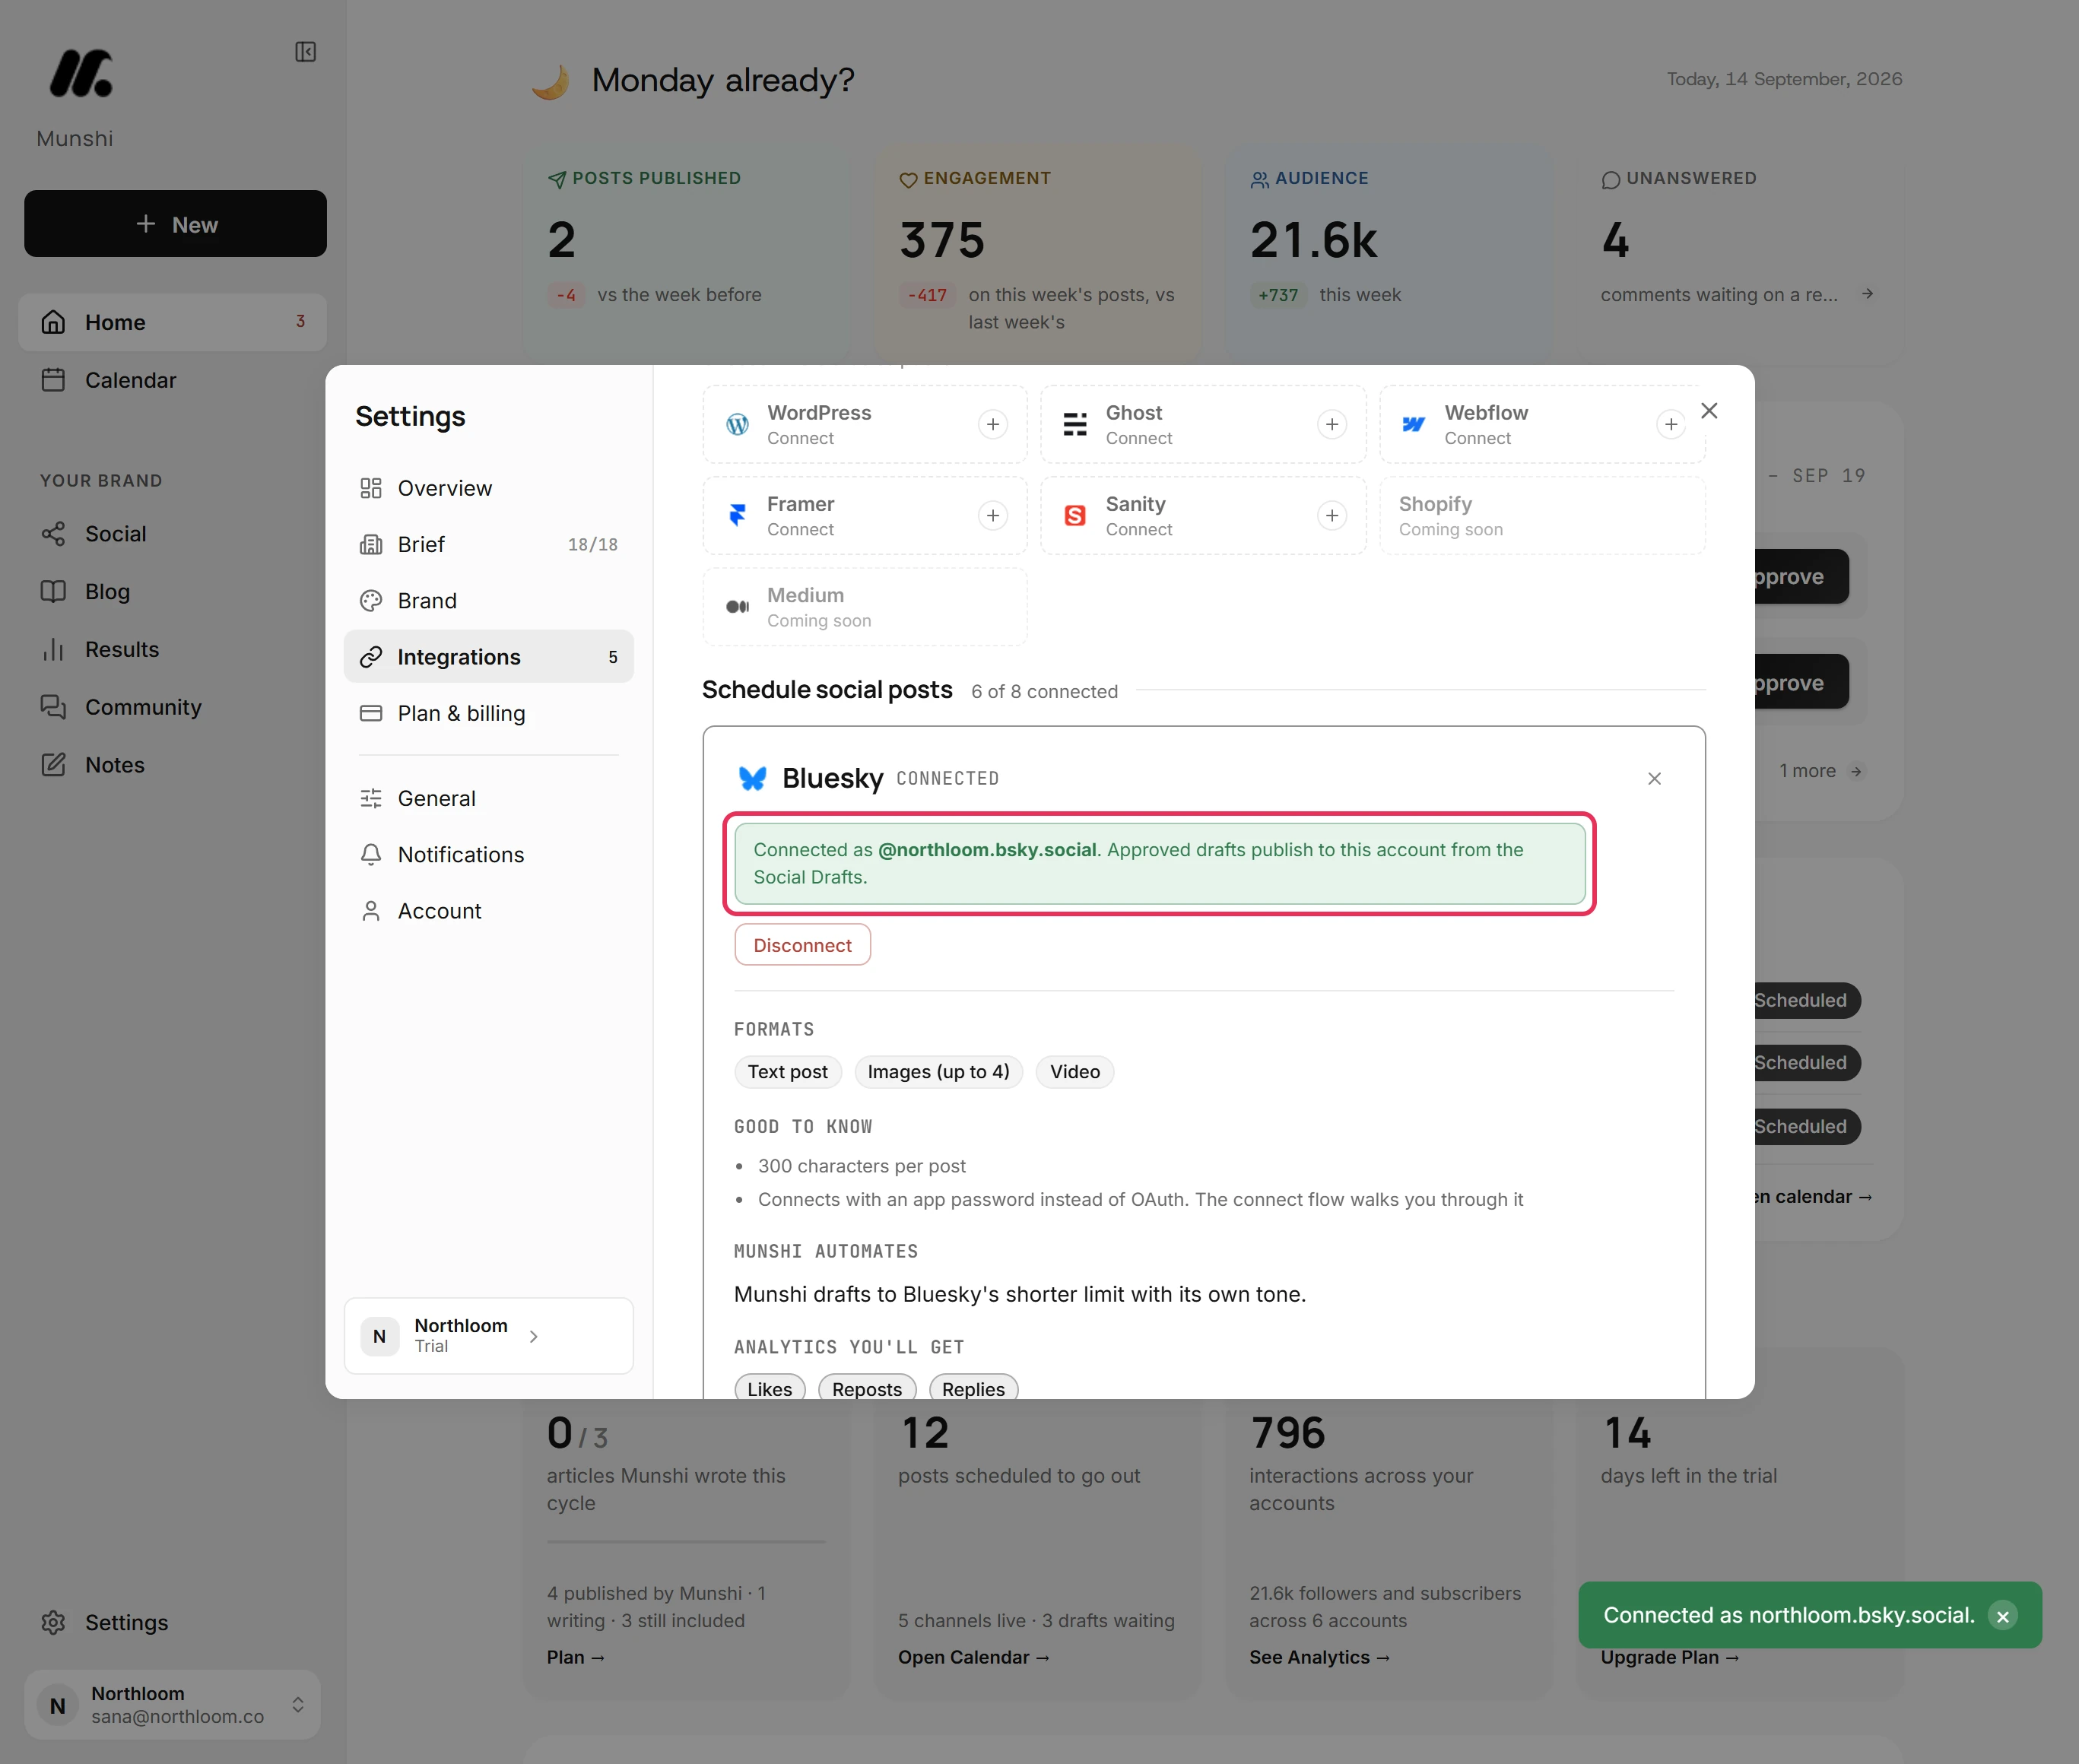The image size is (2079, 1764).
Task: Click the Framer logo icon
Action: click(x=738, y=516)
